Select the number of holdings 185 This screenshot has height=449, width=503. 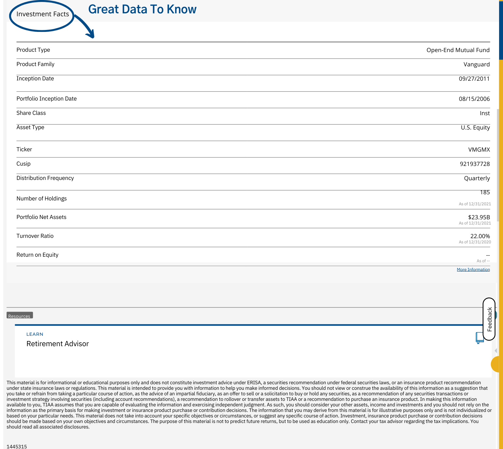pyautogui.click(x=485, y=192)
